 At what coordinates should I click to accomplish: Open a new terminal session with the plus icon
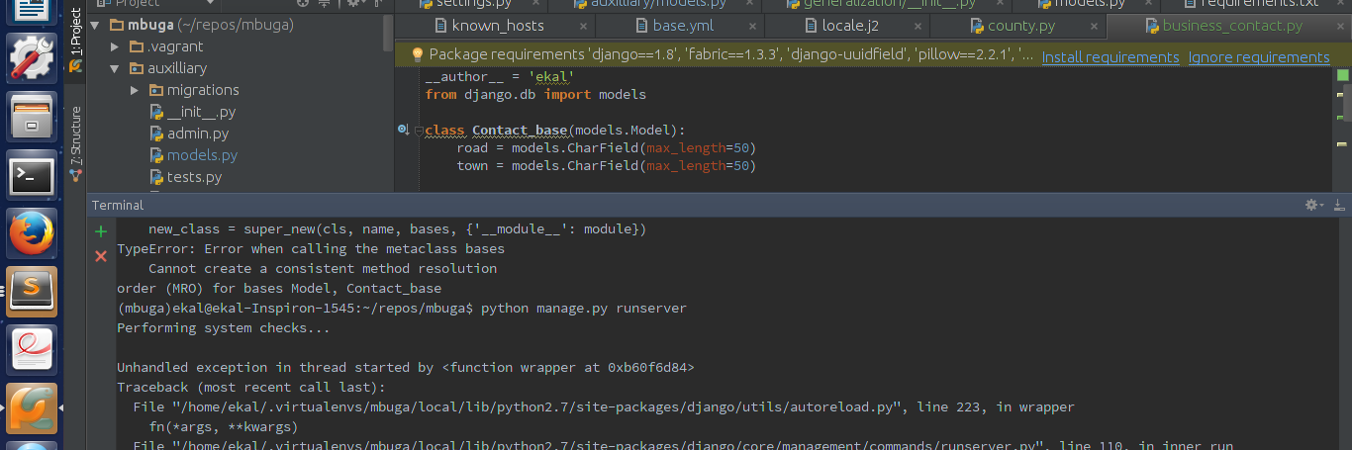coord(100,231)
